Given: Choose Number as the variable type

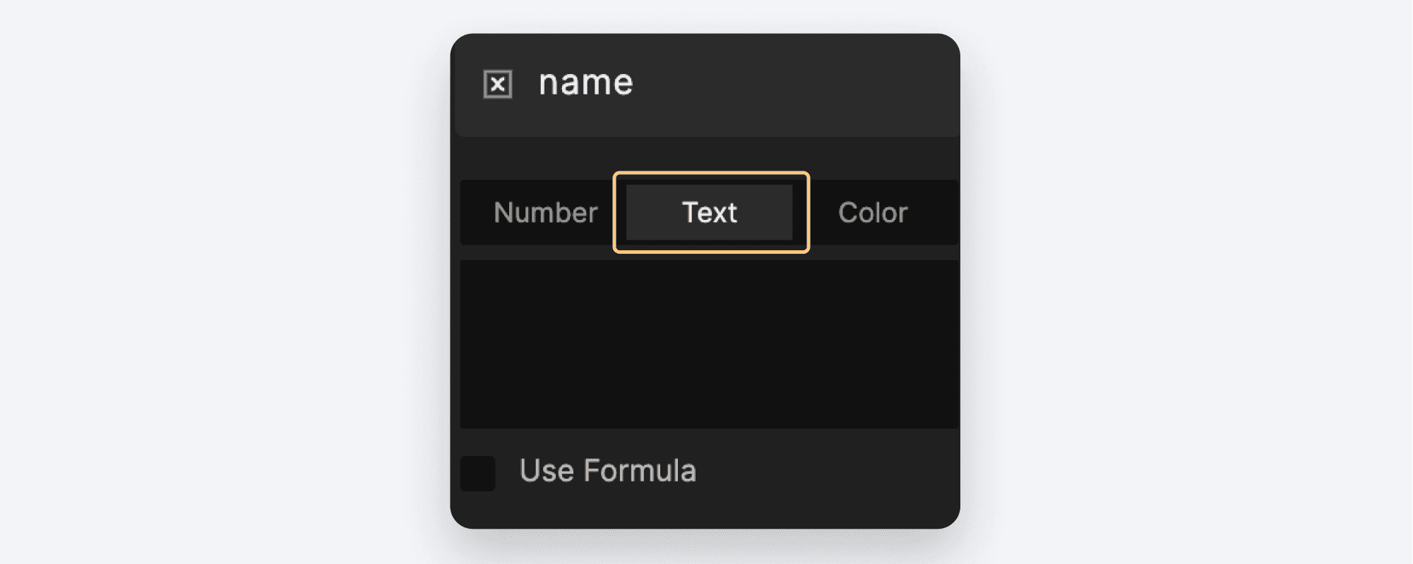Looking at the screenshot, I should (x=547, y=212).
